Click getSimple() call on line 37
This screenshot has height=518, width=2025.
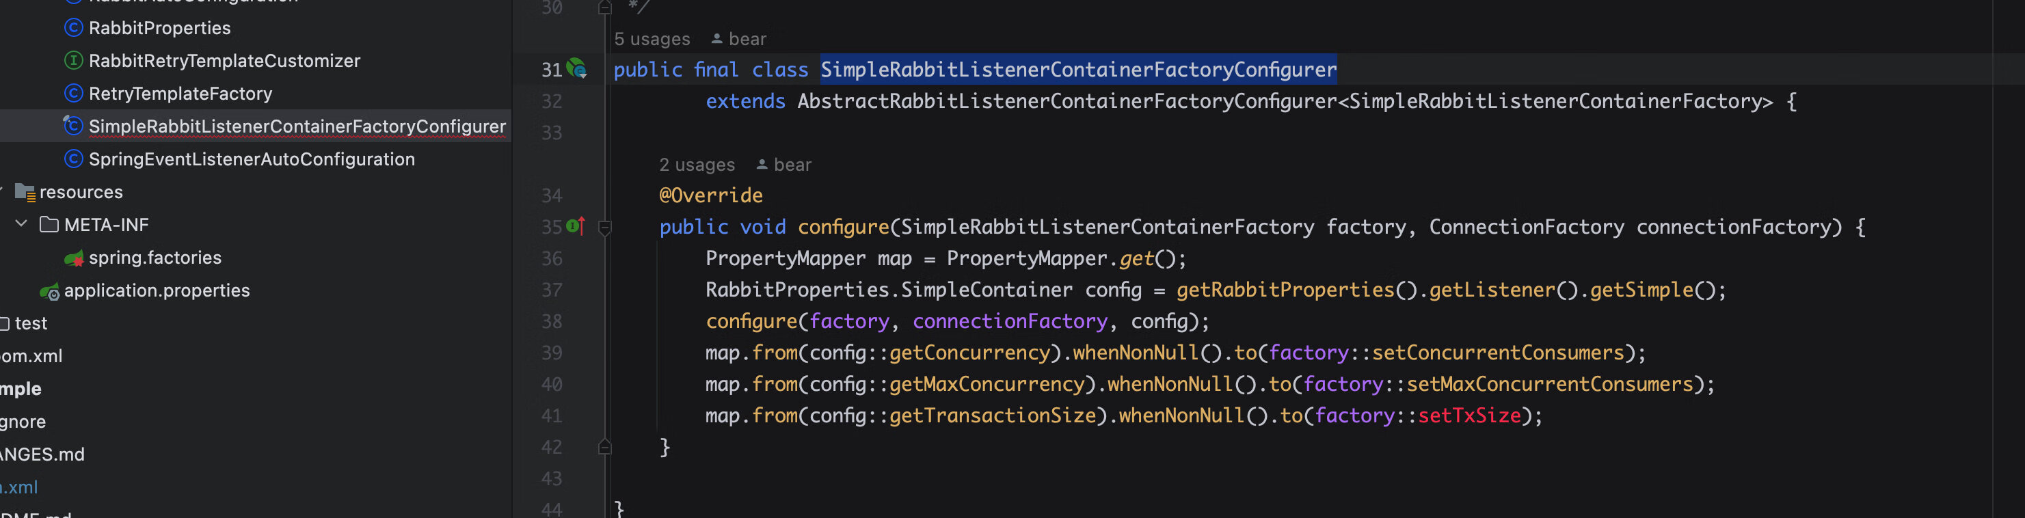click(x=1654, y=290)
